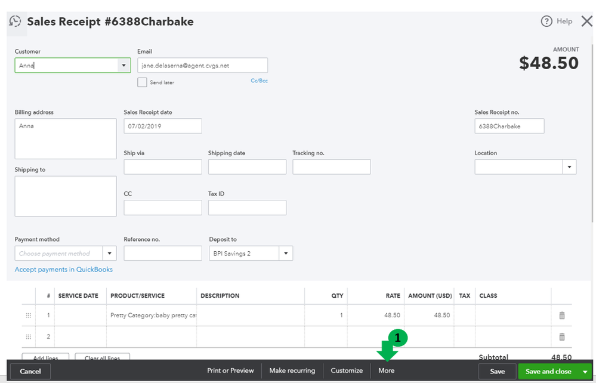Open the Location dropdown arrow
Screen dimensions: 596x383
569,167
